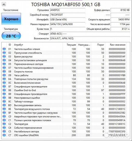The width and height of the screenshot is (132, 141).
Task: Click the ID column header
Action: coord(10,45)
